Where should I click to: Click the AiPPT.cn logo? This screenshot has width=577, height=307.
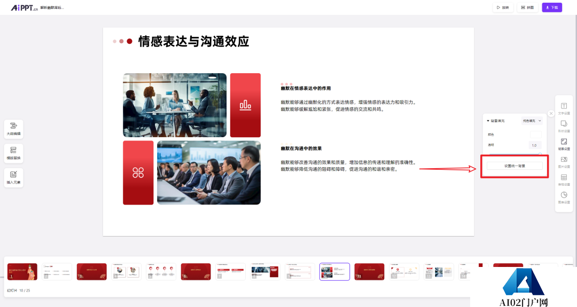(x=24, y=7)
